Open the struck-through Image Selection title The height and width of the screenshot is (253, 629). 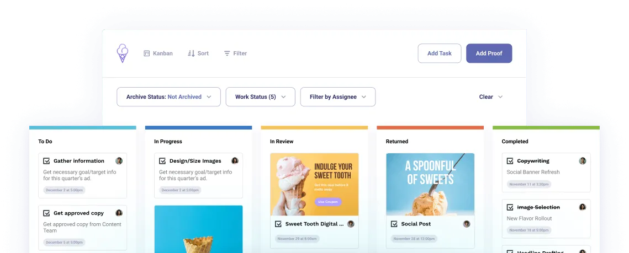[x=538, y=207]
